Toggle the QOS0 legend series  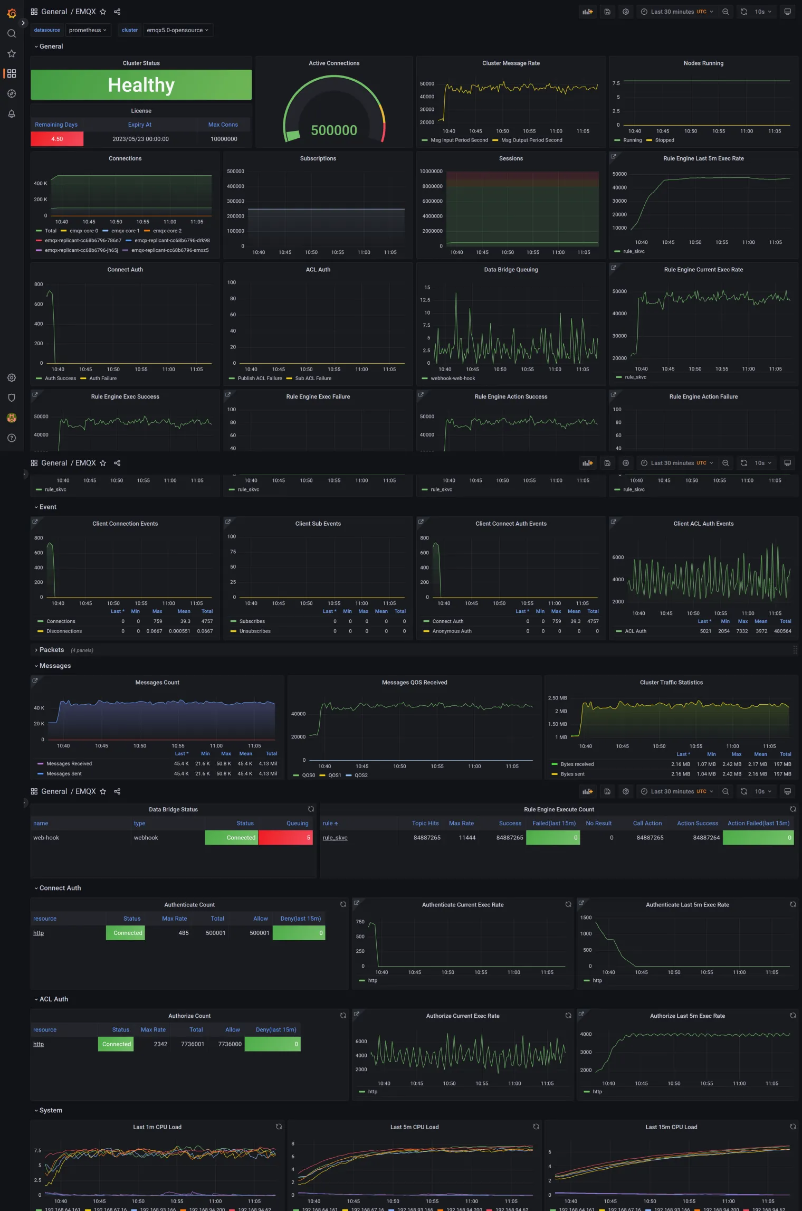pyautogui.click(x=308, y=775)
